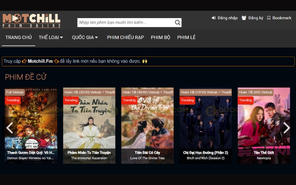Click the Bookmark ribbon icon
Viewport: 296px width, 185px height.
(x=269, y=18)
